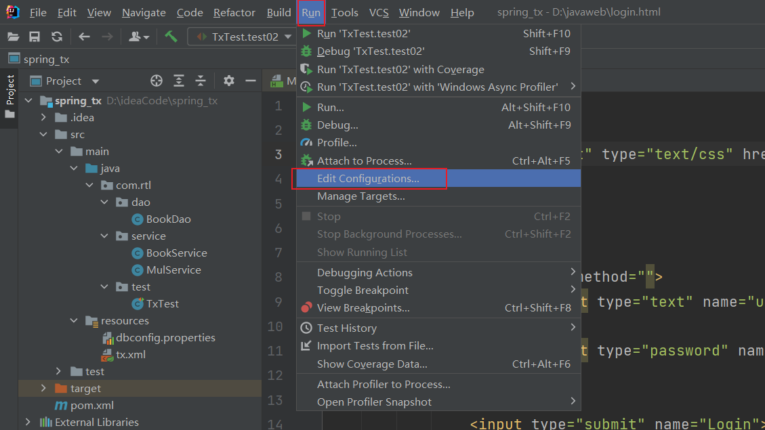The width and height of the screenshot is (765, 430).
Task: Expand the .idea folder
Action: [43, 118]
